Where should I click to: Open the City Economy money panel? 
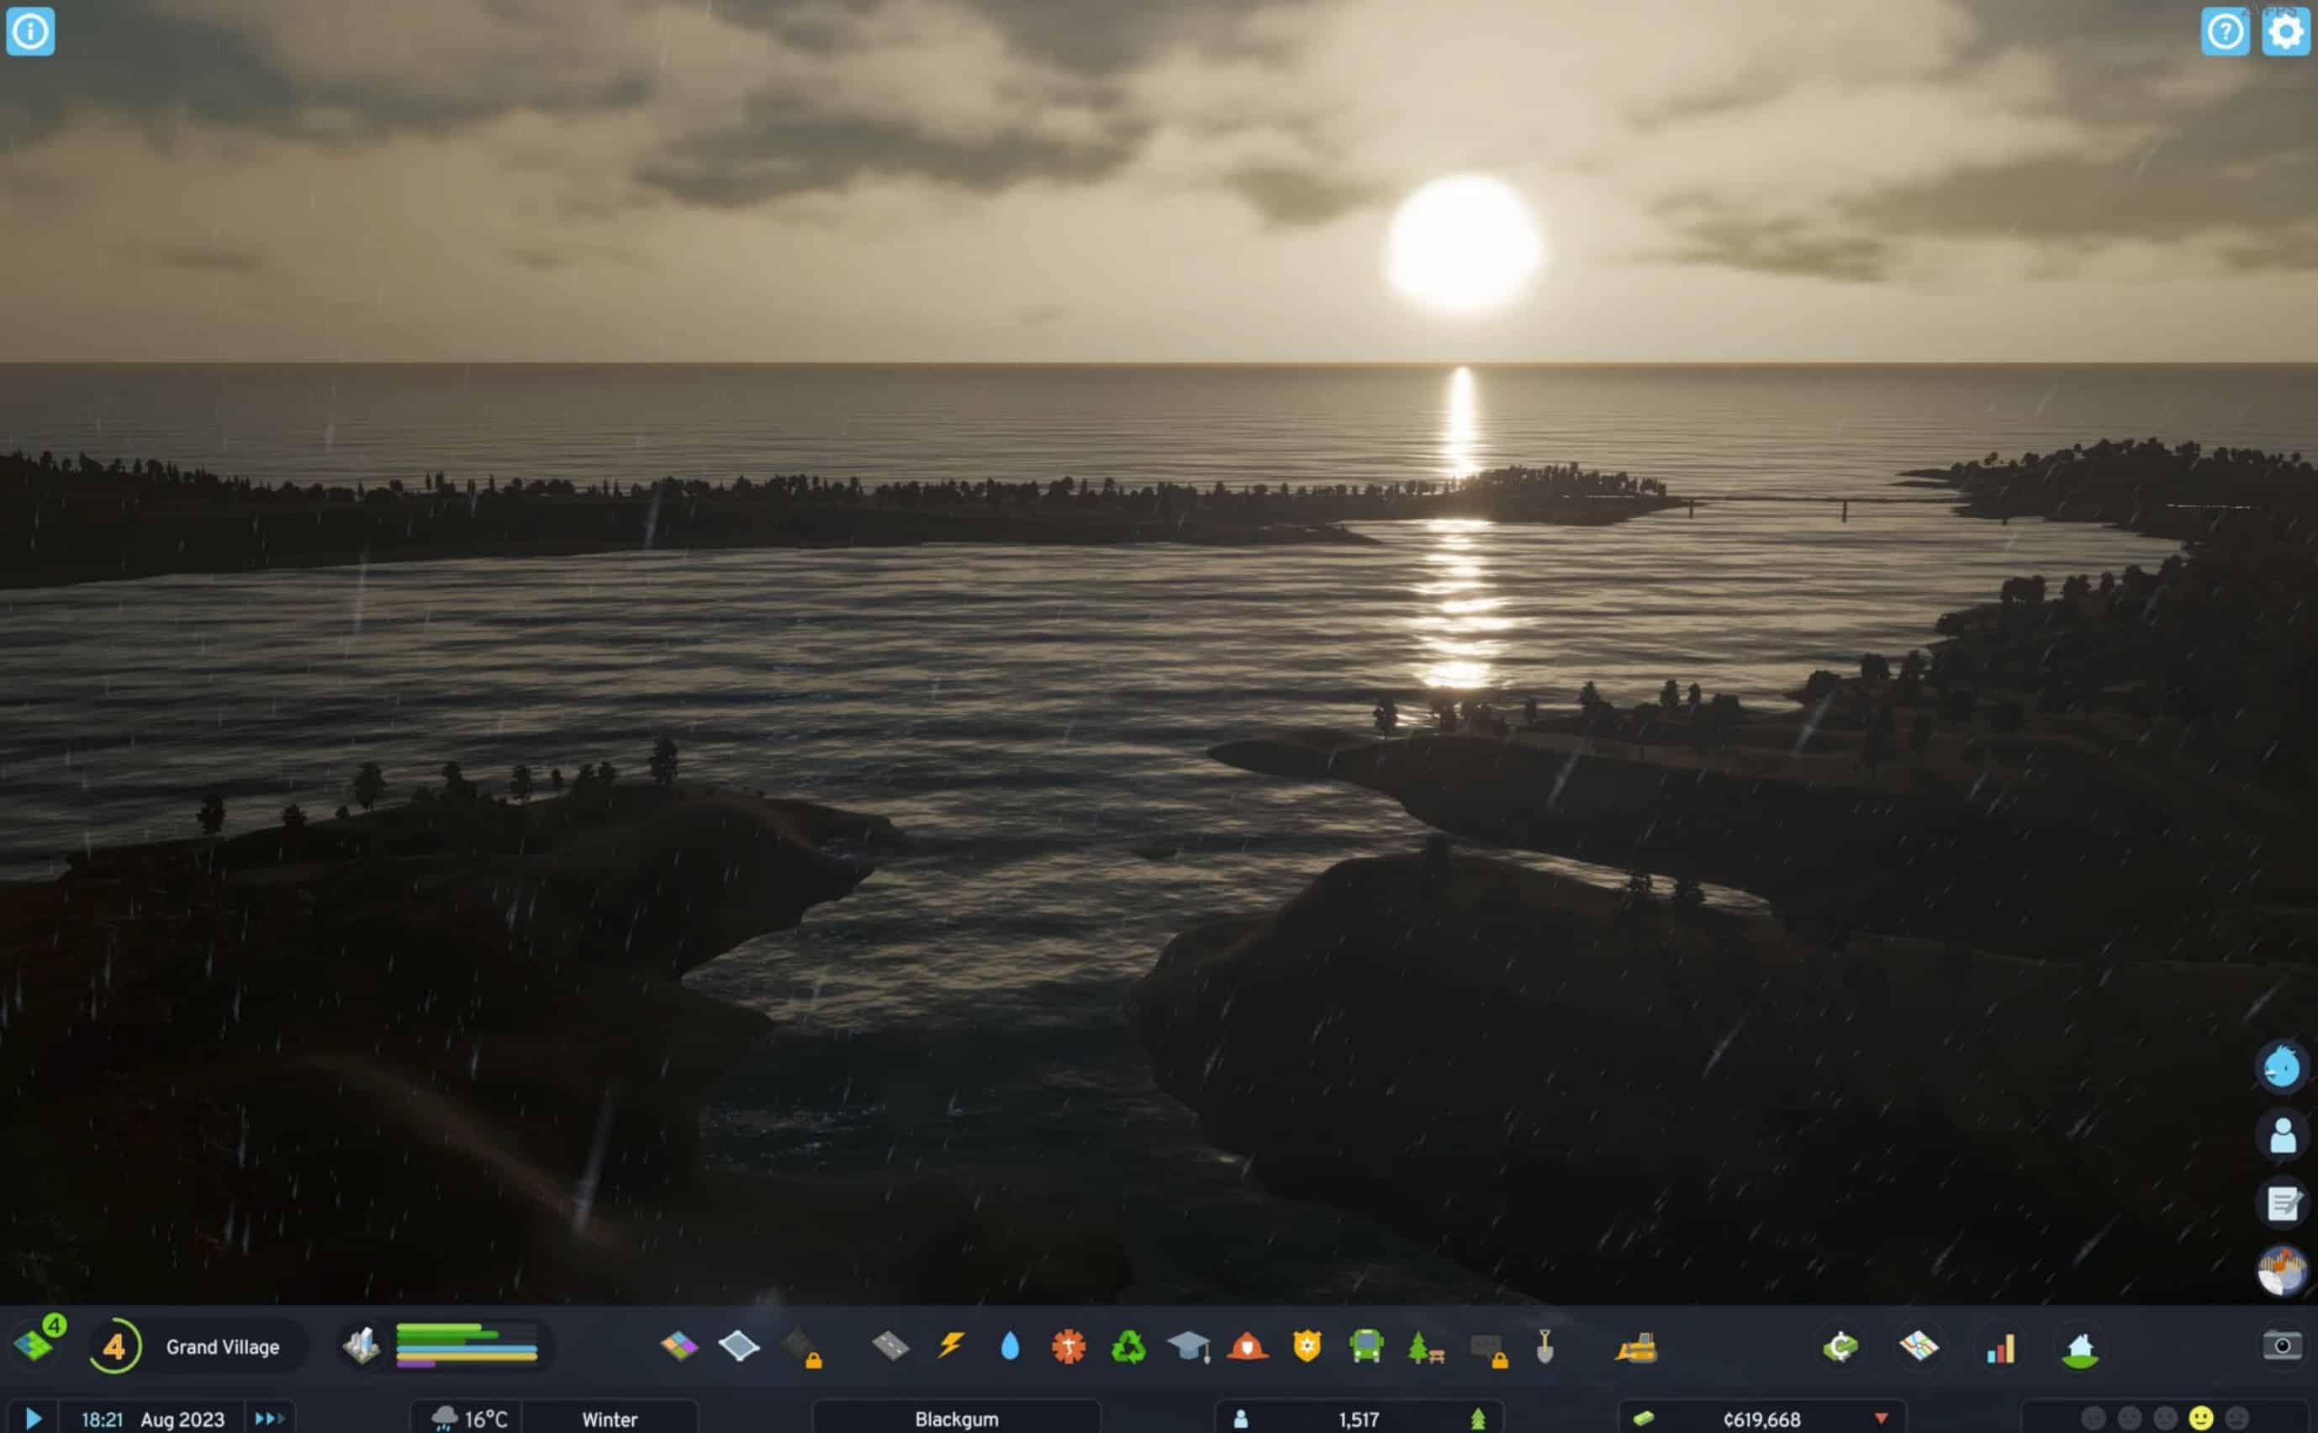(x=1840, y=1346)
